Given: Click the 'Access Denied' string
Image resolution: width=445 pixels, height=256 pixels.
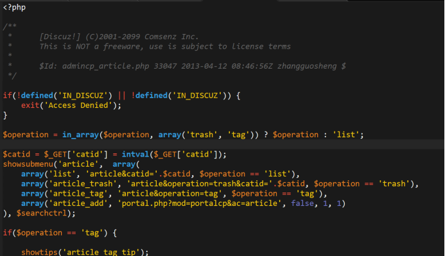Looking at the screenshot, I should click(78, 105).
